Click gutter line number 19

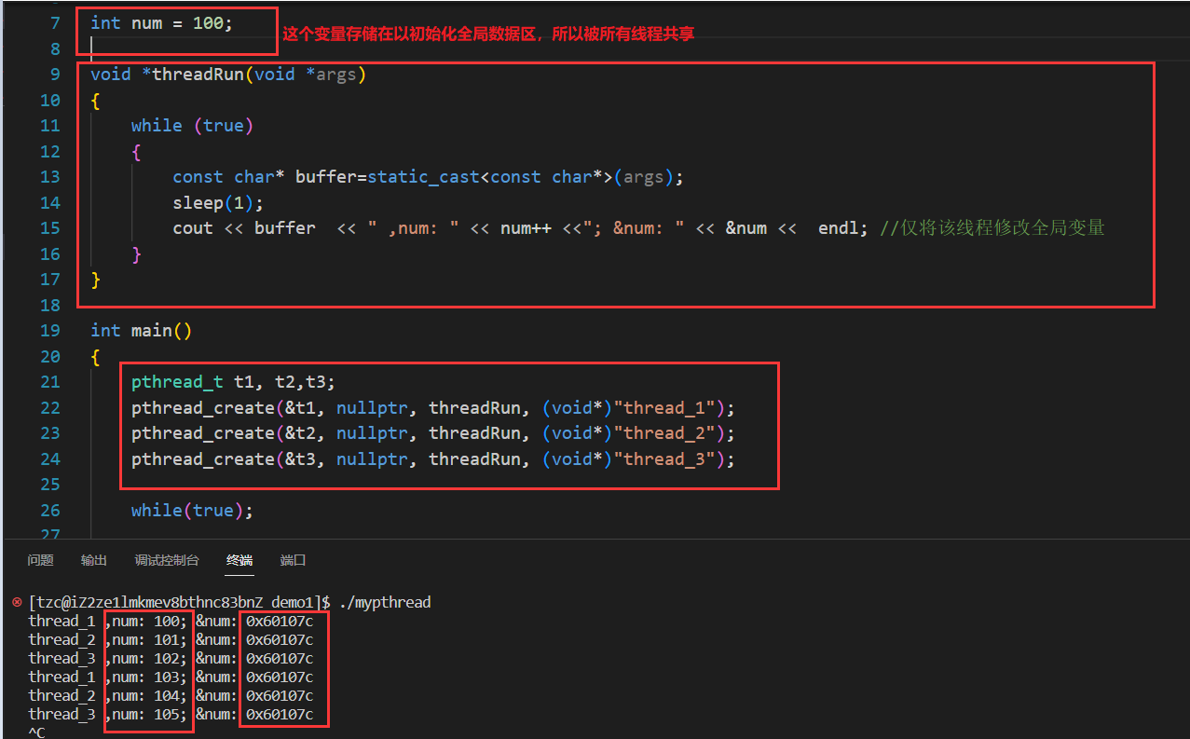coord(50,331)
